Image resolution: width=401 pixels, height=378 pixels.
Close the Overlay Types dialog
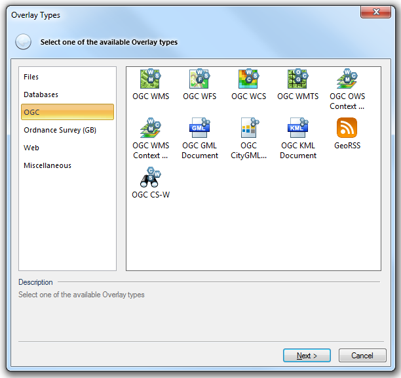pyautogui.click(x=375, y=12)
